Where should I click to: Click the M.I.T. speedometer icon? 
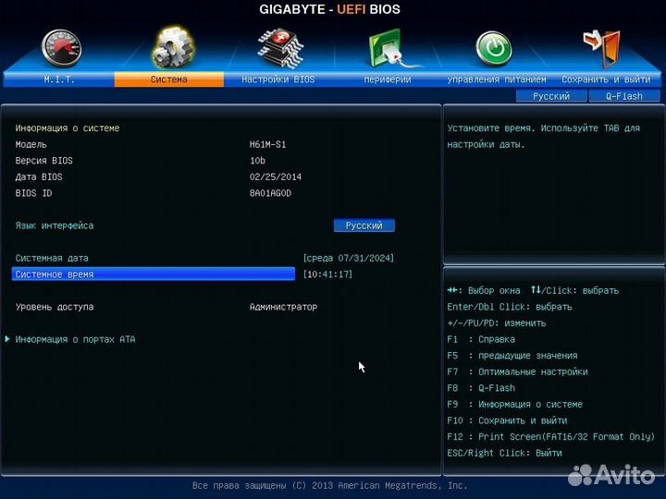tap(60, 48)
